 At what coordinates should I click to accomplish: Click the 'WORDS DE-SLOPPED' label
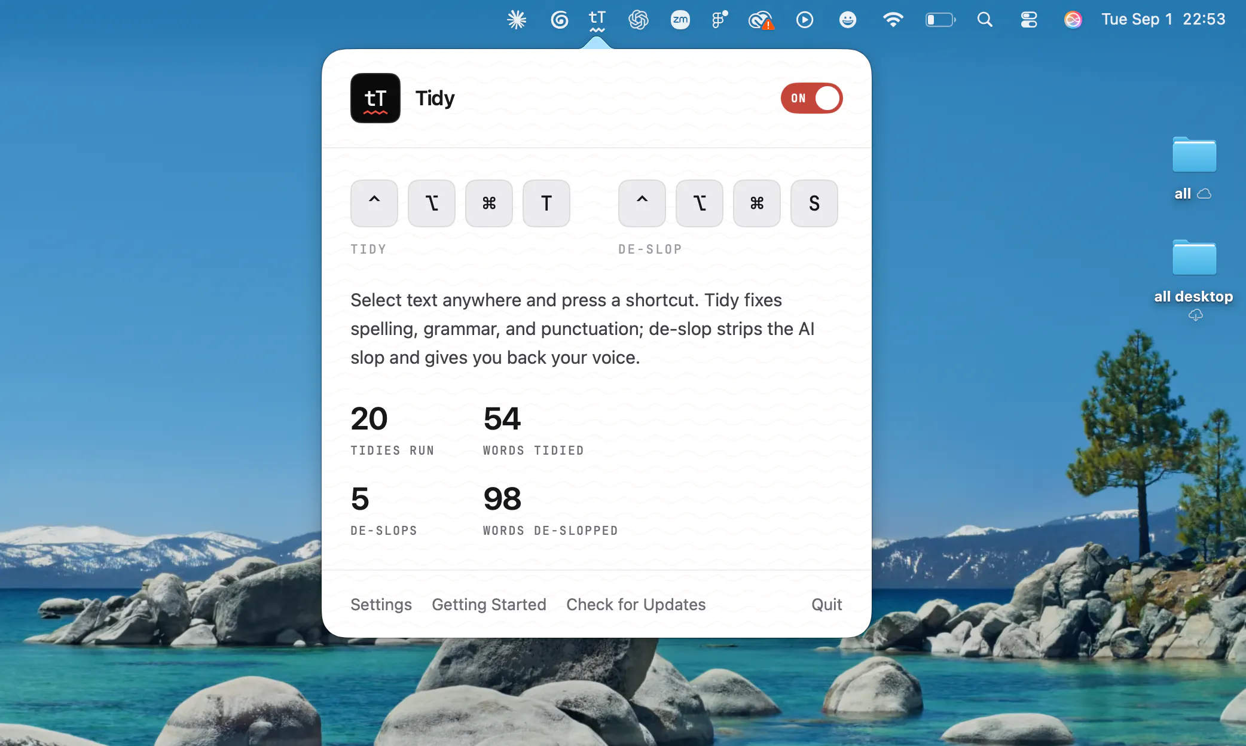coord(550,530)
